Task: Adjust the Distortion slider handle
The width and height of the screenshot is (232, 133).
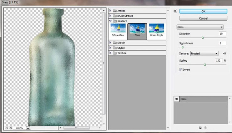Action: pos(203,38)
